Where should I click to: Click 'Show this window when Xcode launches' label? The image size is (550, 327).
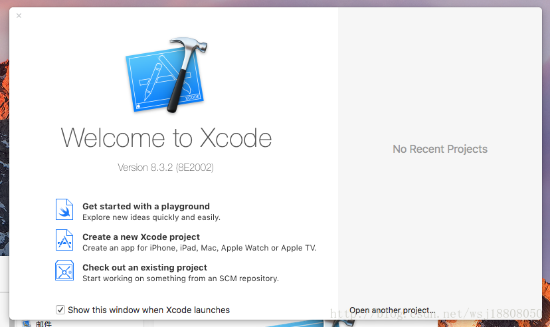click(149, 310)
